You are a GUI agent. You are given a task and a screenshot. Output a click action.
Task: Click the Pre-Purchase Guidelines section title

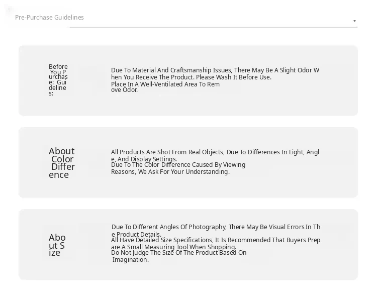pos(49,18)
